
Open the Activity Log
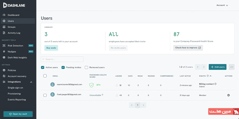[14, 33]
